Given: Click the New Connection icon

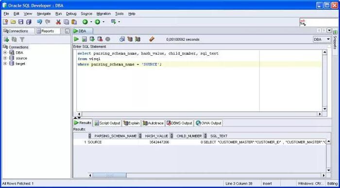Looking at the screenshot, I should 6,39.
